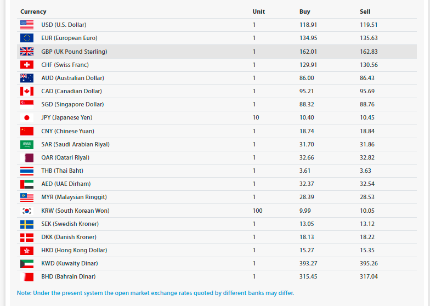Select the USD (U.S. Dollar) label
This screenshot has width=430, height=306.
(x=64, y=25)
